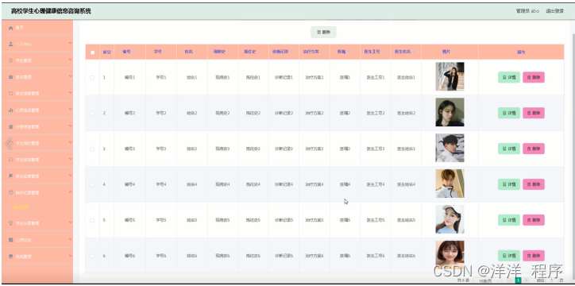This screenshot has width=575, height=286.
Task: Click 删除 for the 编号3 row
Action: pos(534,149)
